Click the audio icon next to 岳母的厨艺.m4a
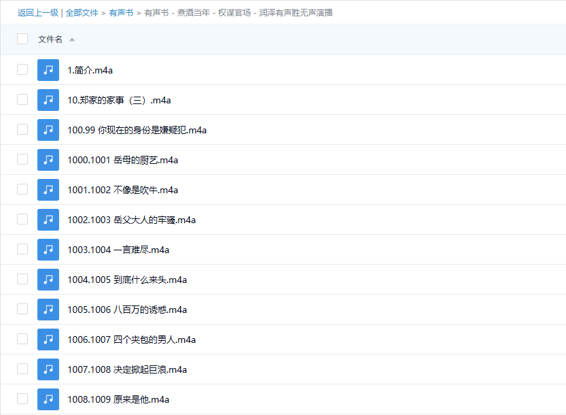This screenshot has height=415, width=566. 48,160
